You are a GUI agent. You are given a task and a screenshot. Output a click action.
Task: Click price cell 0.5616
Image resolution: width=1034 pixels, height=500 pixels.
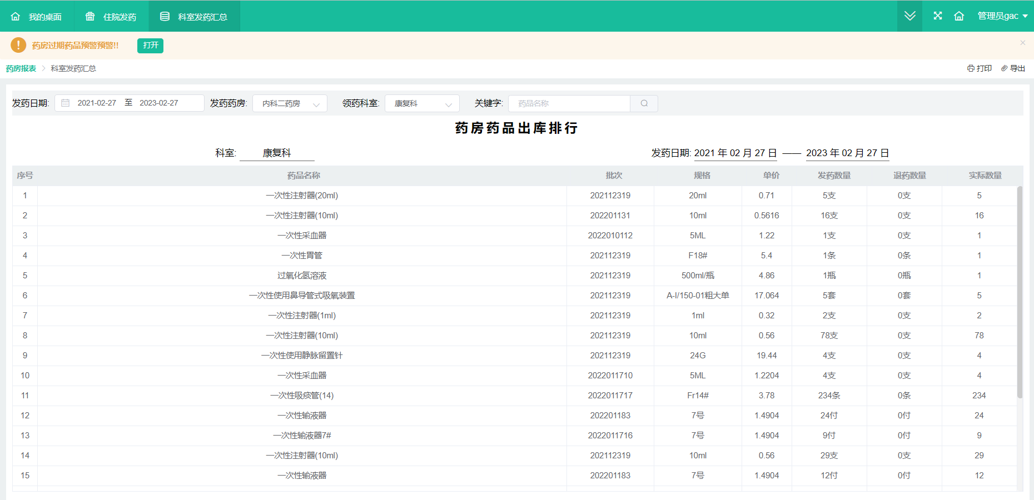[x=767, y=216]
